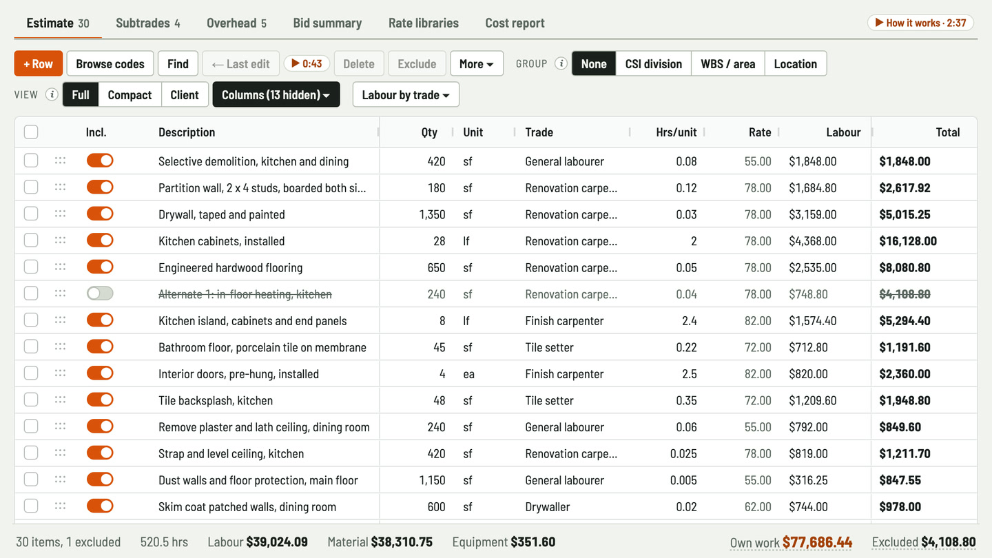Tick the select-all checkbox in table header
This screenshot has width=992, height=558.
coord(31,132)
